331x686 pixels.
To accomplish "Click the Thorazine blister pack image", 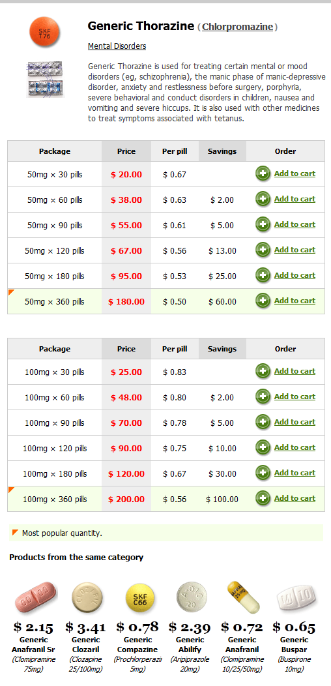I will (x=46, y=79).
